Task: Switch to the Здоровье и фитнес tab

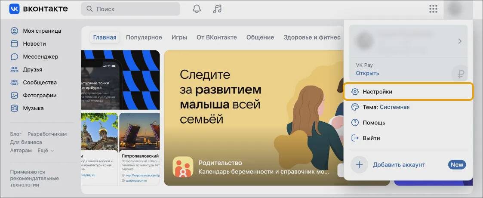Action: [x=312, y=37]
